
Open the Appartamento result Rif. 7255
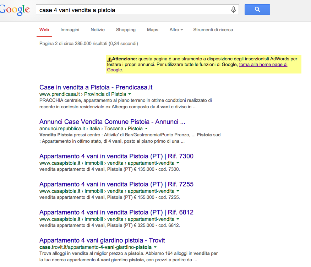coord(116,184)
